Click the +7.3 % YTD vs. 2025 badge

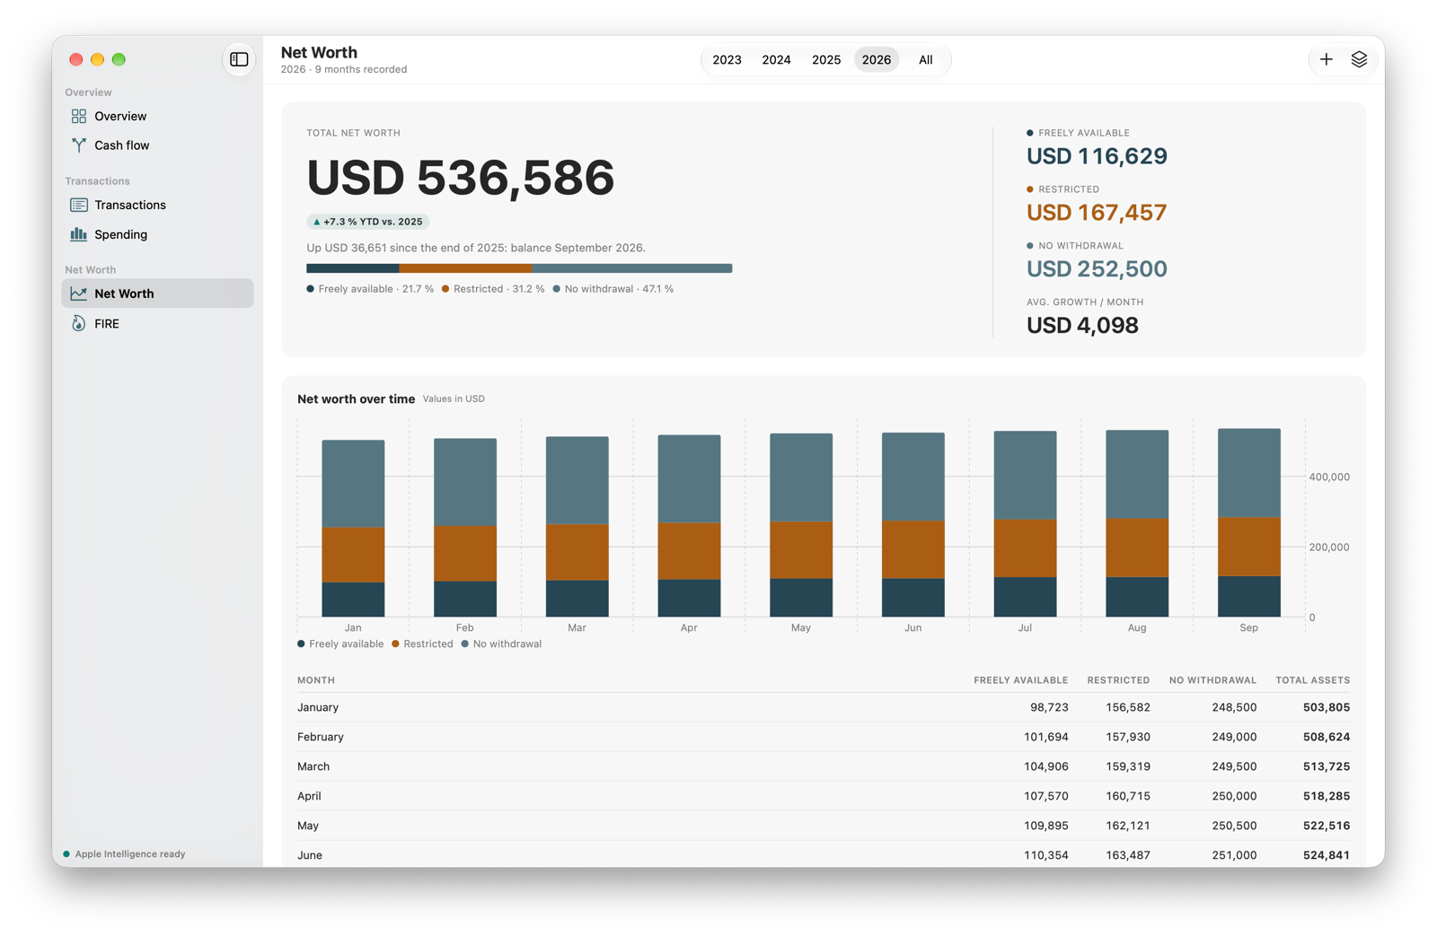pos(368,222)
